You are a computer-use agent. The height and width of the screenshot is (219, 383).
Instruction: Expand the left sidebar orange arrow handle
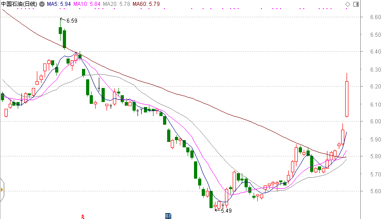point(2,189)
